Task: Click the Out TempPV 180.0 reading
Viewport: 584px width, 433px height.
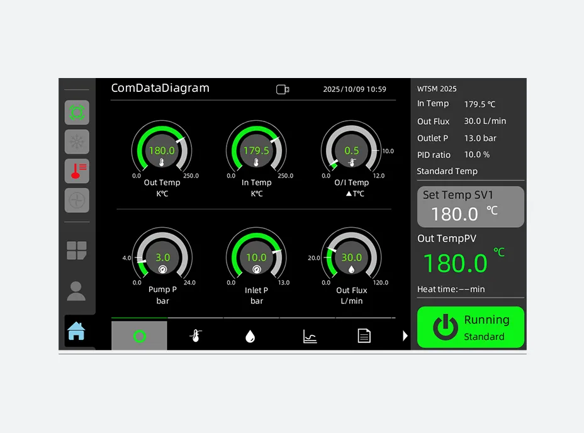Action: click(455, 263)
